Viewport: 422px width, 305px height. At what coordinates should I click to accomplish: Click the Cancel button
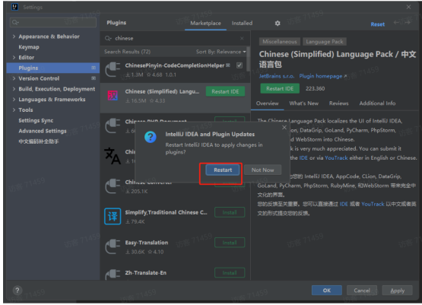(x=362, y=291)
